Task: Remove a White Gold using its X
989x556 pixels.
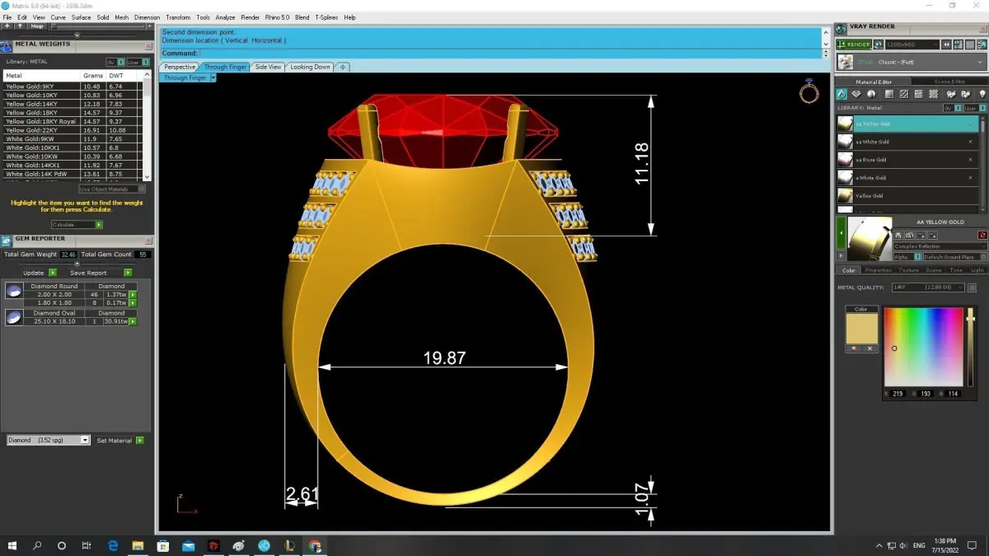Action: tap(970, 178)
